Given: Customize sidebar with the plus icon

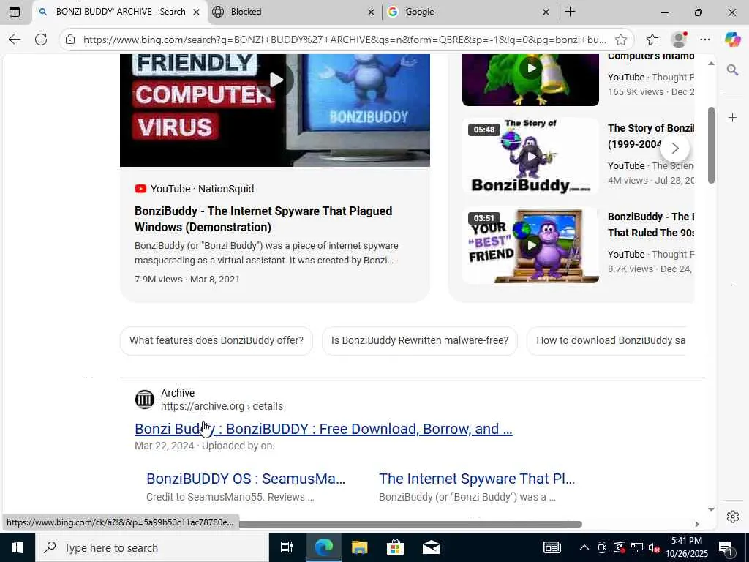Looking at the screenshot, I should pyautogui.click(x=732, y=118).
